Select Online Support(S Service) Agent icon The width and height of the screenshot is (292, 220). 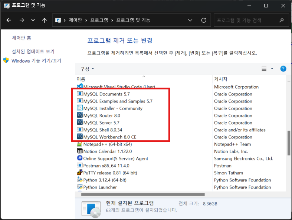tap(80, 158)
